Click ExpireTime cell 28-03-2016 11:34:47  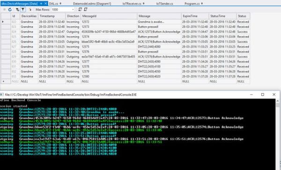pyautogui.click(x=195, y=32)
